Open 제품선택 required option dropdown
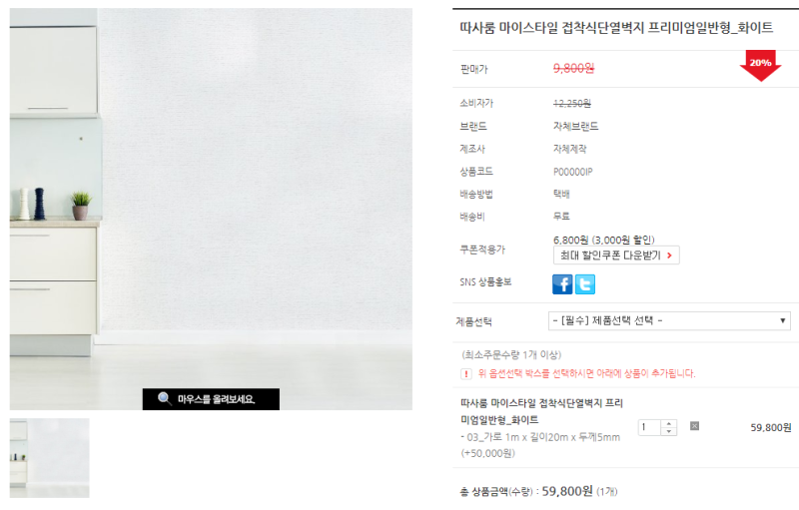 pos(669,320)
